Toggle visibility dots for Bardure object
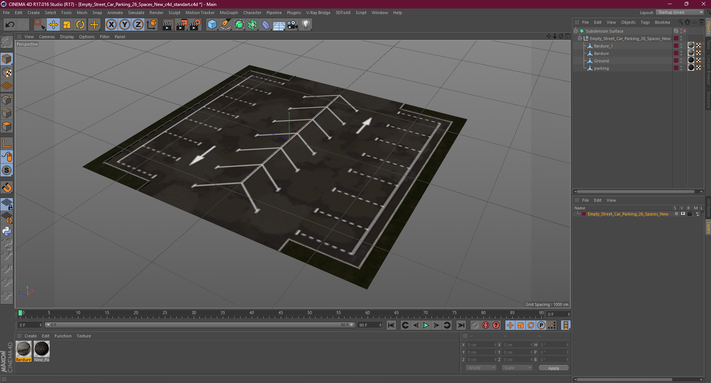This screenshot has width=711, height=383. 681,53
